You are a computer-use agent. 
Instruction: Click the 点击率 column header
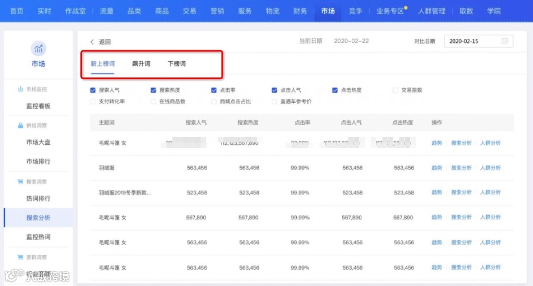[302, 123]
